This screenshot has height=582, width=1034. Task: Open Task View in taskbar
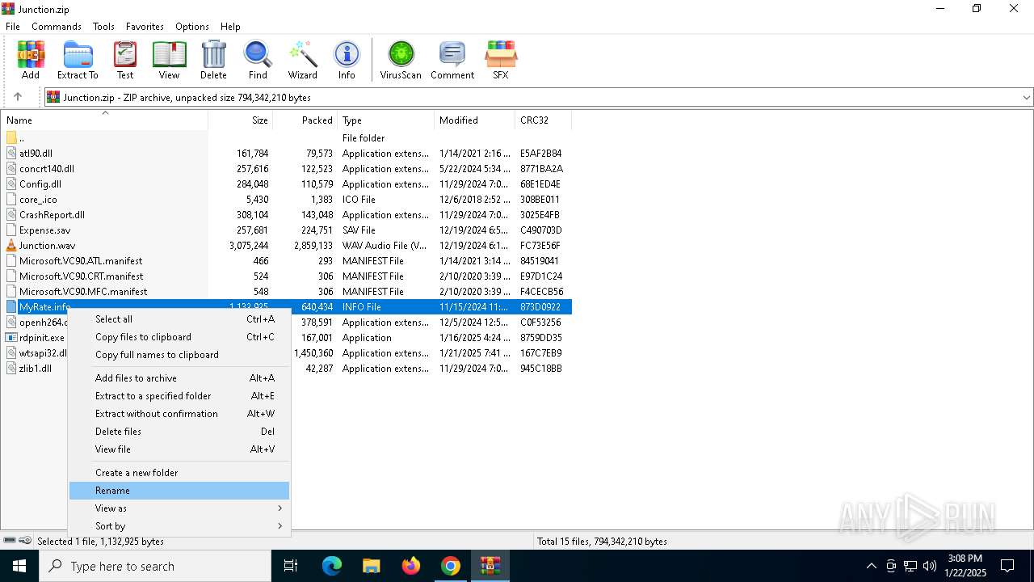tap(291, 566)
